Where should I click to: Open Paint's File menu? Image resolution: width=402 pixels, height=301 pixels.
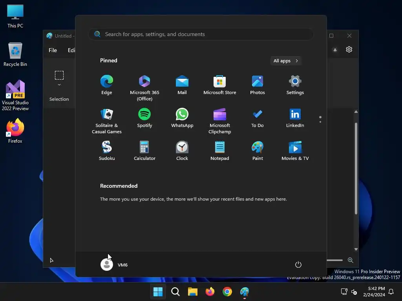click(53, 50)
